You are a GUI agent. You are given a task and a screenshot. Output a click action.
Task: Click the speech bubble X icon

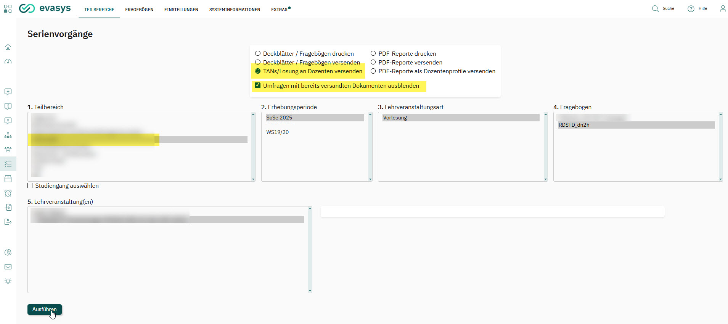click(8, 121)
